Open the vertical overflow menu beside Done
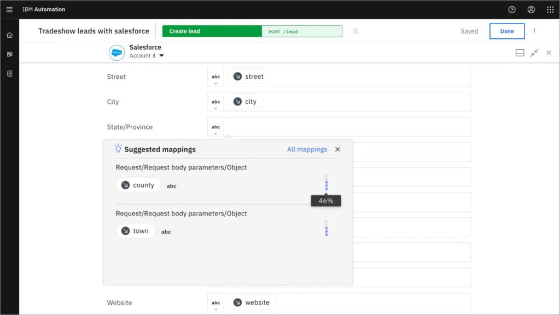This screenshot has width=560, height=315. coord(534,31)
